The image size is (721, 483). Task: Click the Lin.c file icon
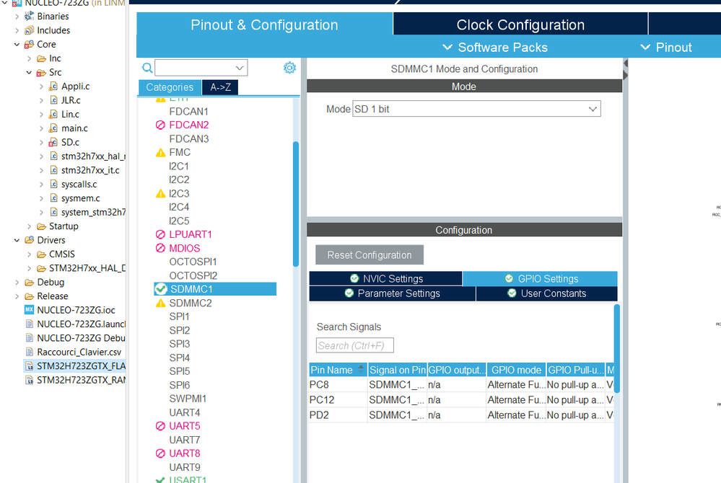pyautogui.click(x=53, y=115)
